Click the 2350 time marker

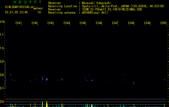tap(163, 23)
